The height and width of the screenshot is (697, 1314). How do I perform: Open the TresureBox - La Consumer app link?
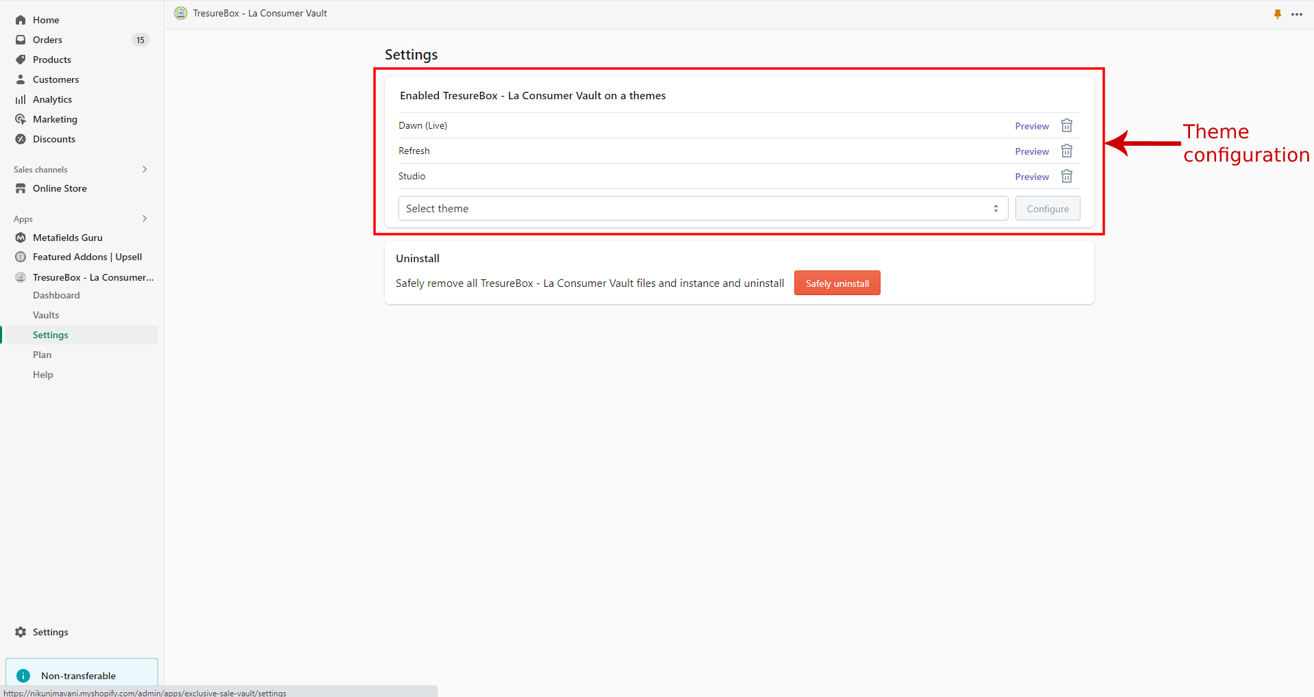click(93, 277)
